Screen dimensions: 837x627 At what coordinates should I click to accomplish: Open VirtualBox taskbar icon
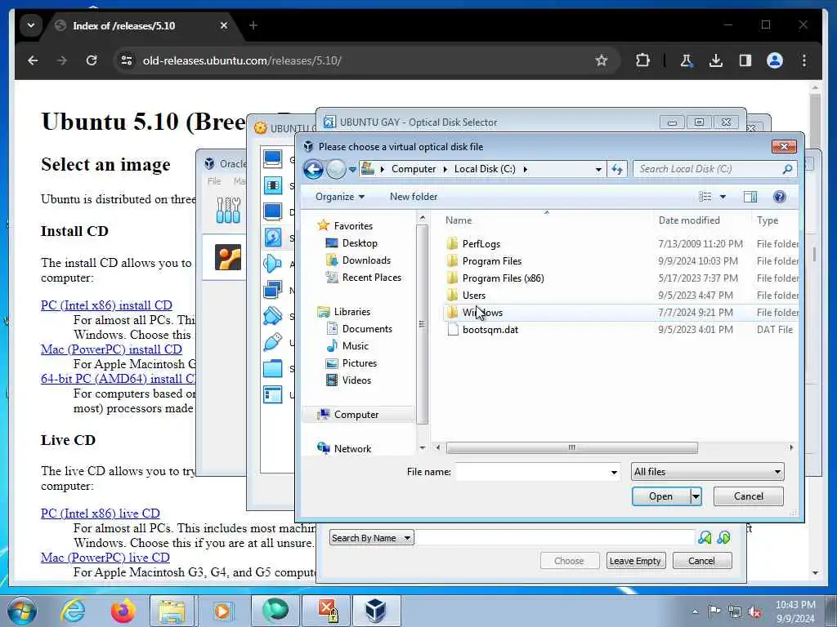376,611
